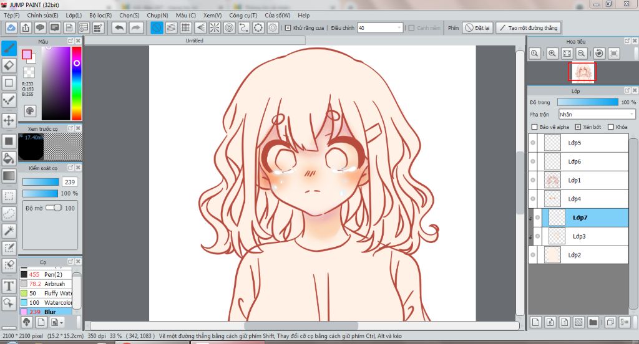Screen dimensions: 639x344
Task: Click the export/share icon in toolbar
Action: (x=26, y=27)
